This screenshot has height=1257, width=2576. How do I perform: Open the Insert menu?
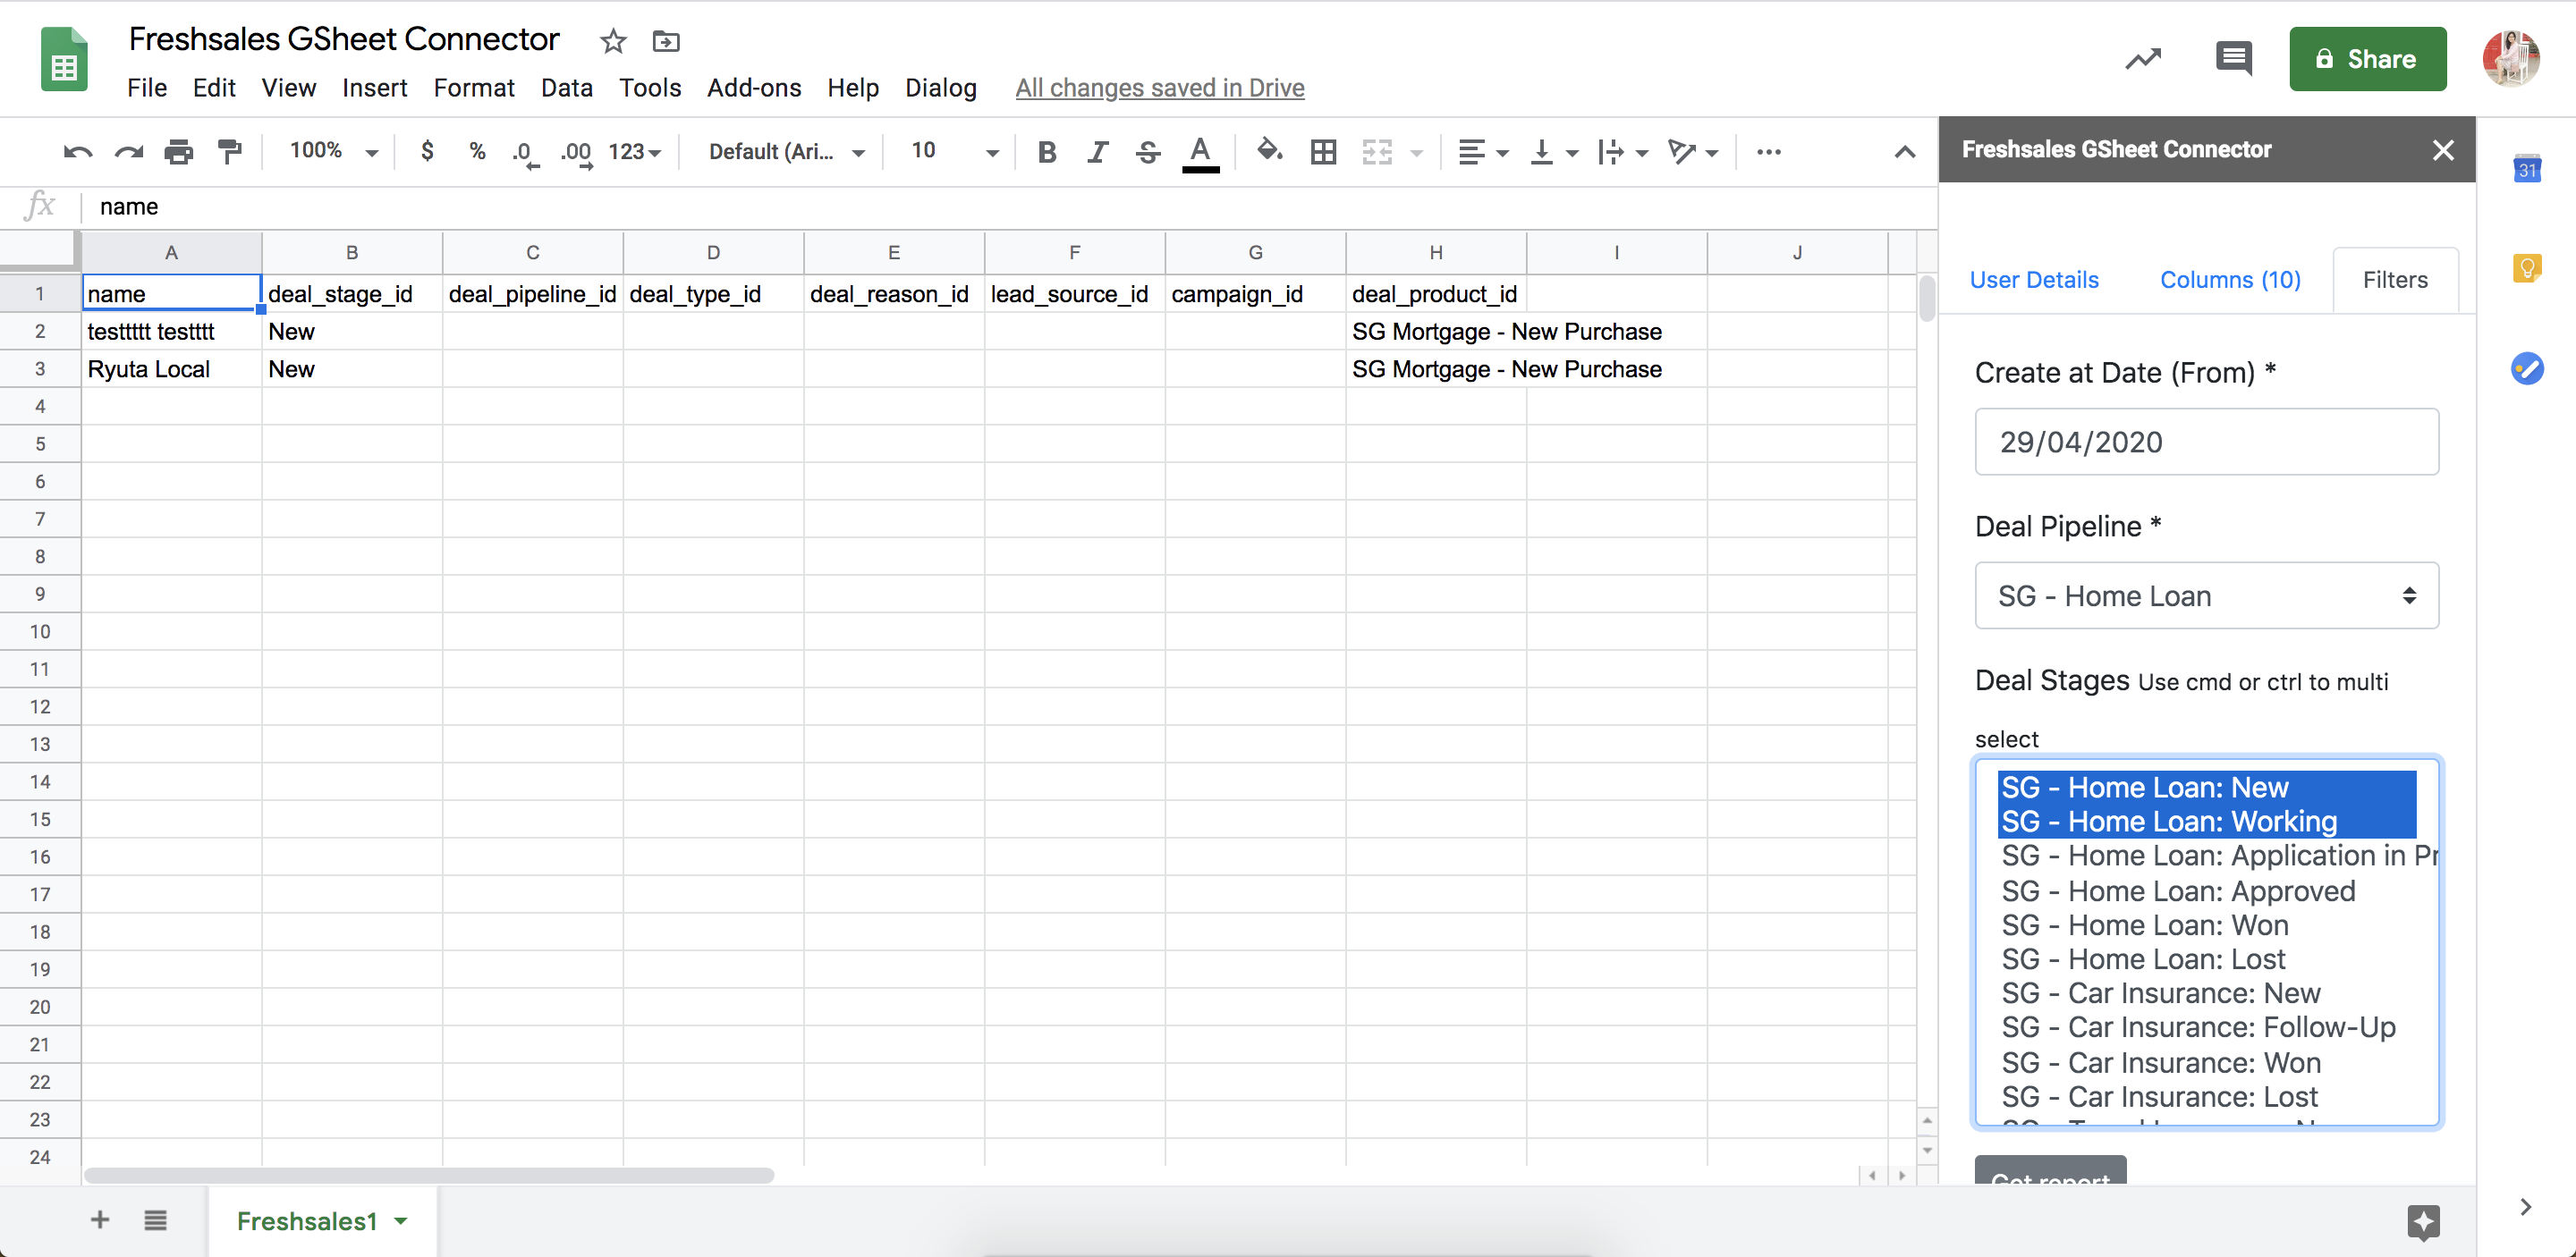tap(374, 88)
